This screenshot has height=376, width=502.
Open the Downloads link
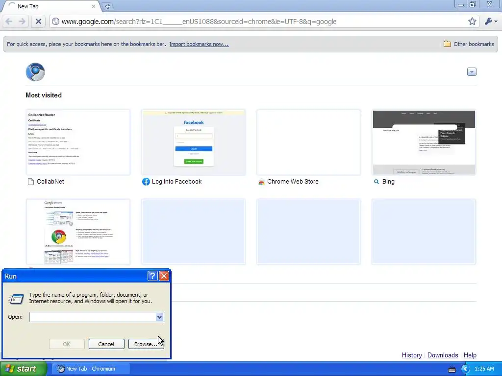[x=443, y=355]
